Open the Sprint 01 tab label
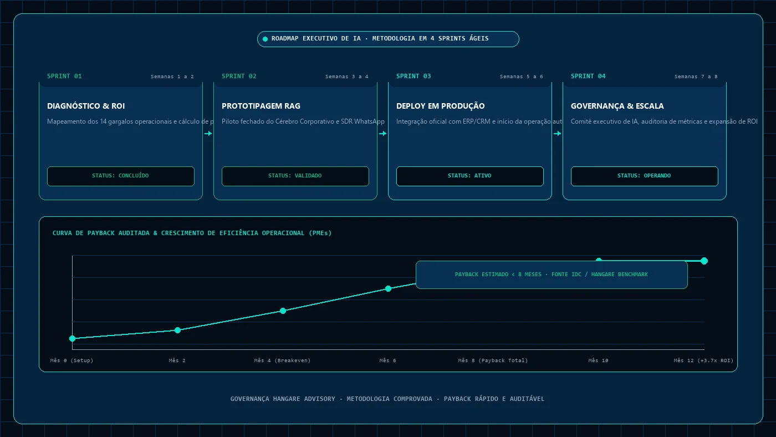The width and height of the screenshot is (776, 437). 64,77
